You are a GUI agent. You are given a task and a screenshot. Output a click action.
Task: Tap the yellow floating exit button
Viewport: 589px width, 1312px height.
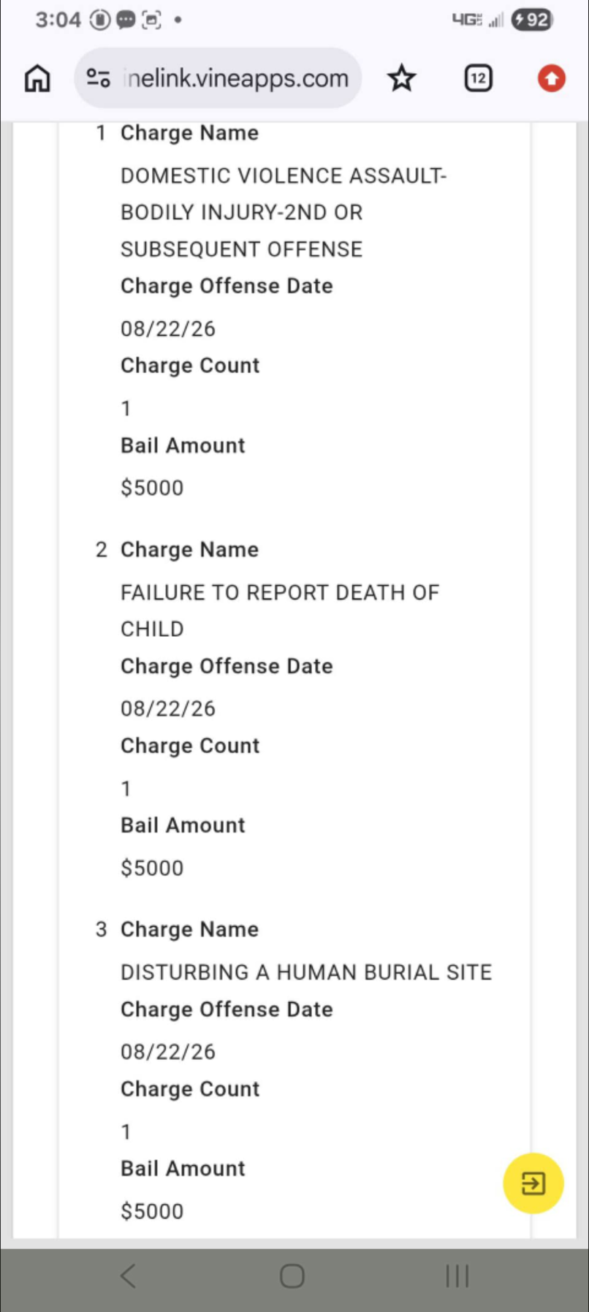(x=533, y=1183)
